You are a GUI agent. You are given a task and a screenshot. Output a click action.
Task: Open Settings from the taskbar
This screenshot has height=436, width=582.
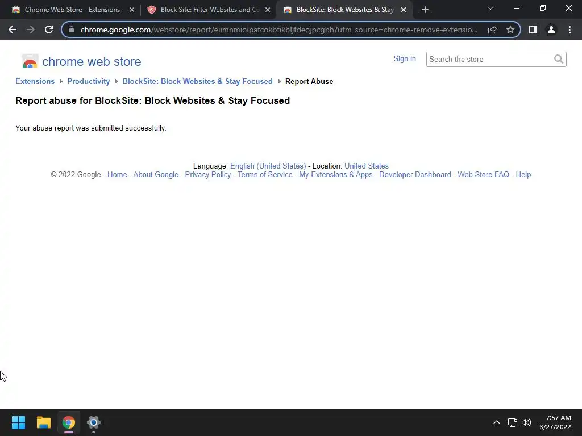click(x=94, y=422)
